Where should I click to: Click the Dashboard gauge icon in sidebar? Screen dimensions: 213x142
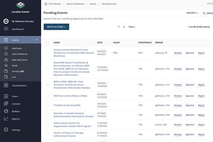tap(6, 29)
